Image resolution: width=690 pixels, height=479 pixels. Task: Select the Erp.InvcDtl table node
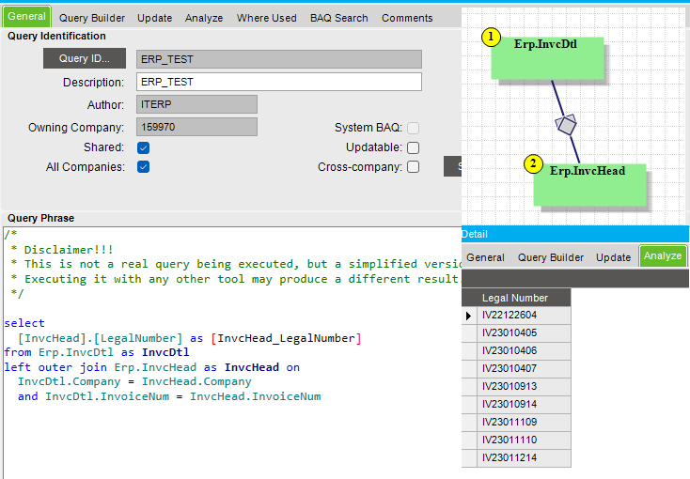coord(547,58)
